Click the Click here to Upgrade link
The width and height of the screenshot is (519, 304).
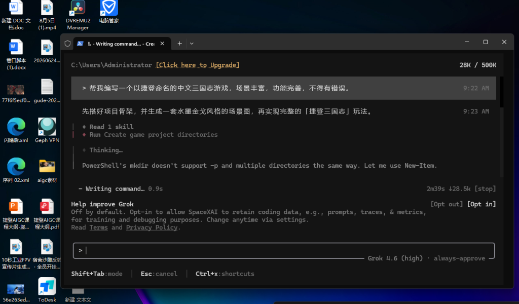pyautogui.click(x=198, y=65)
